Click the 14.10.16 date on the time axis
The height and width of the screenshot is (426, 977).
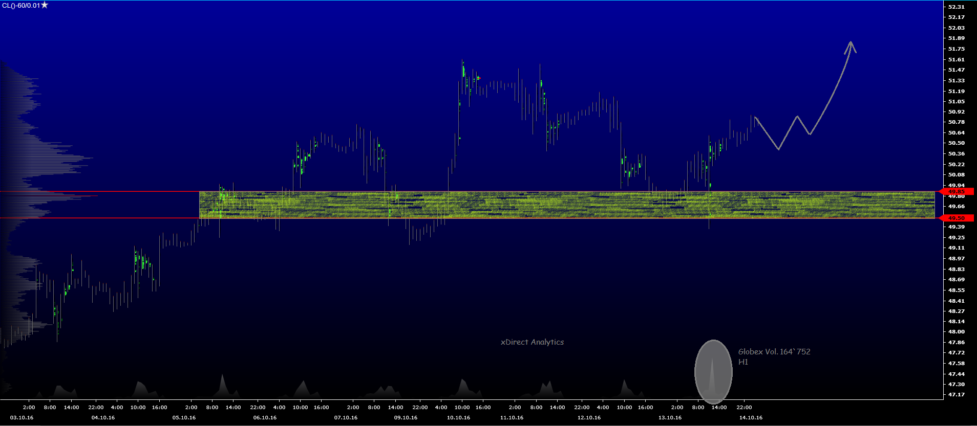click(751, 418)
